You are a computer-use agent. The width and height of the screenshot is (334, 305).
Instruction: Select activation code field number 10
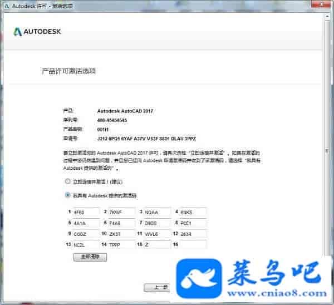click(121, 234)
